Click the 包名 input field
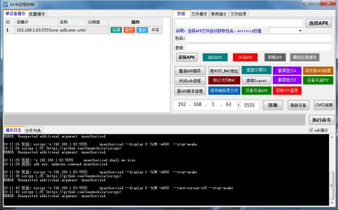The height and width of the screenshot is (210, 338). point(259,38)
